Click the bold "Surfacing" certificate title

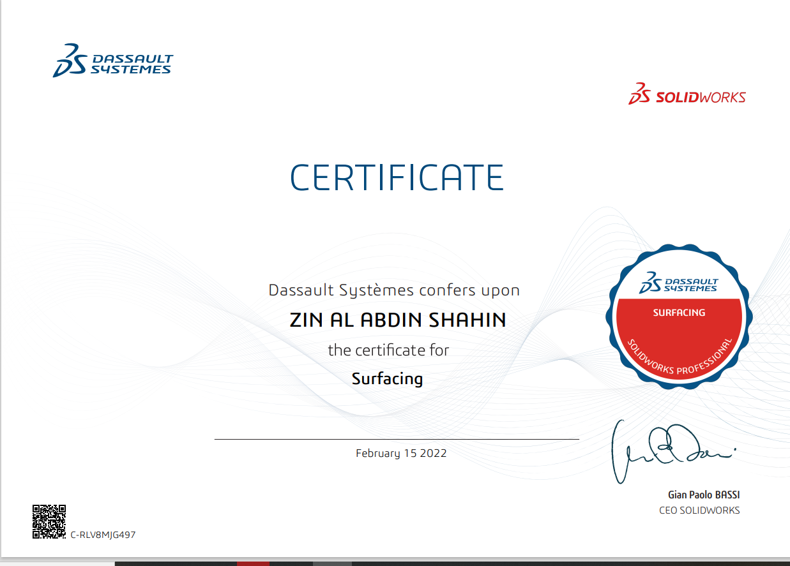coord(387,378)
